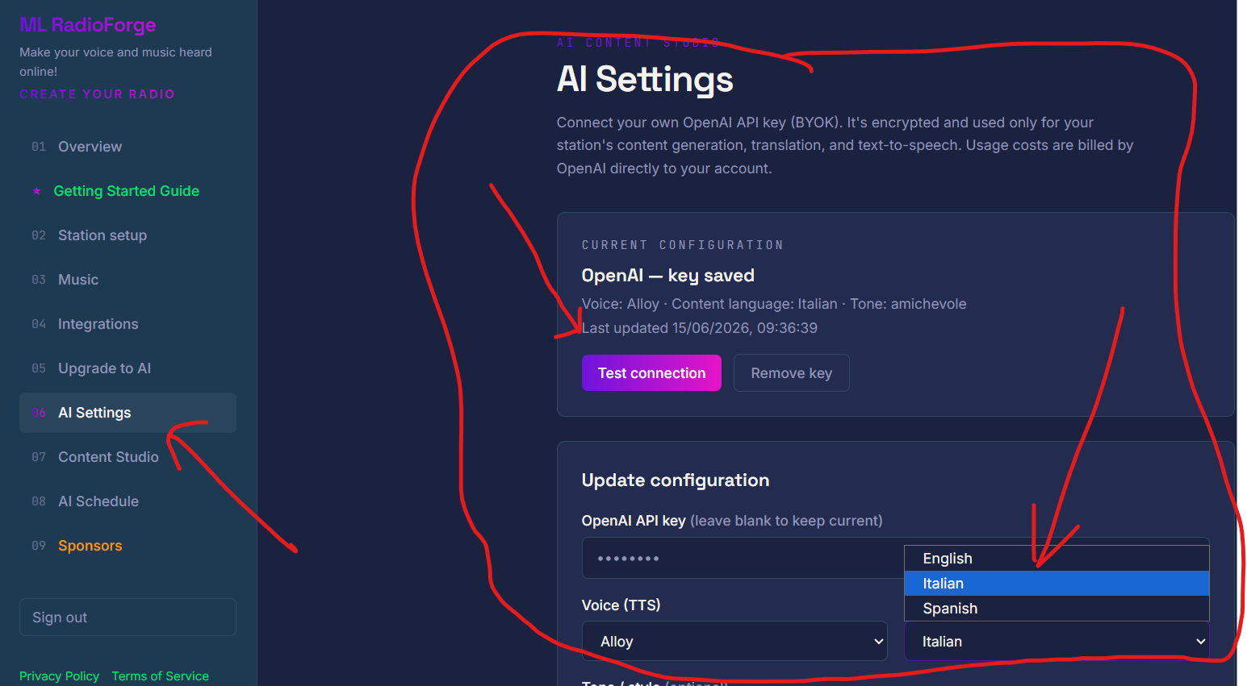The width and height of the screenshot is (1247, 686).
Task: Open the Station setup page
Action: tap(128, 235)
